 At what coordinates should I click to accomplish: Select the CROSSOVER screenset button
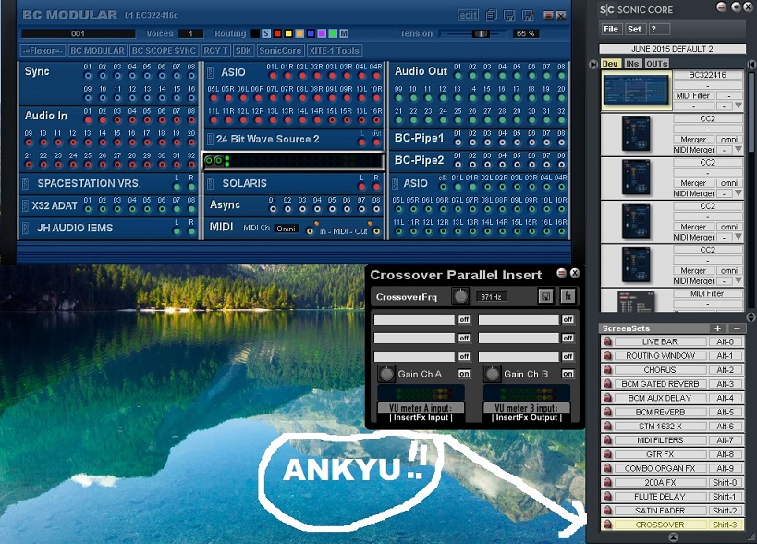(x=660, y=525)
